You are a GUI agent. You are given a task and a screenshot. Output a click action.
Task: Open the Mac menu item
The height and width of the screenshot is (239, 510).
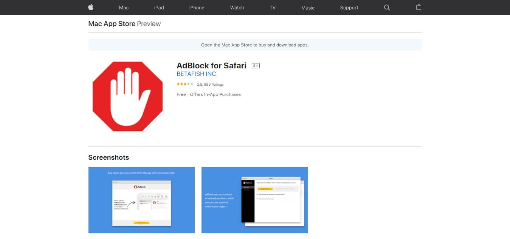coord(124,8)
